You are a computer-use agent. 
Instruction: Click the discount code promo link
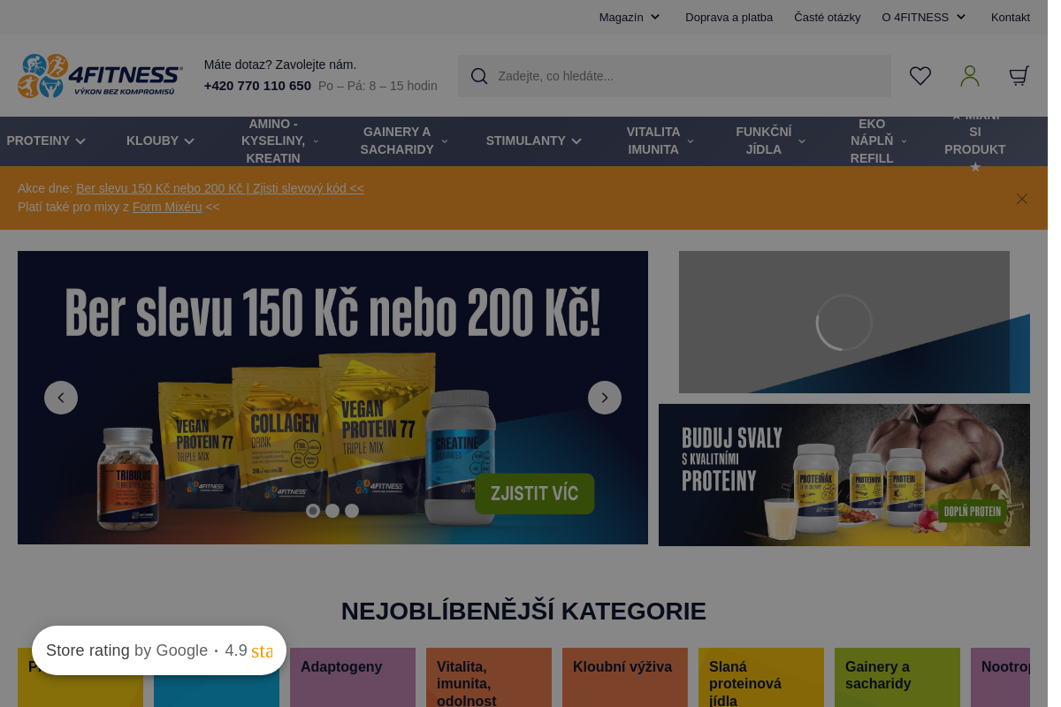(220, 188)
